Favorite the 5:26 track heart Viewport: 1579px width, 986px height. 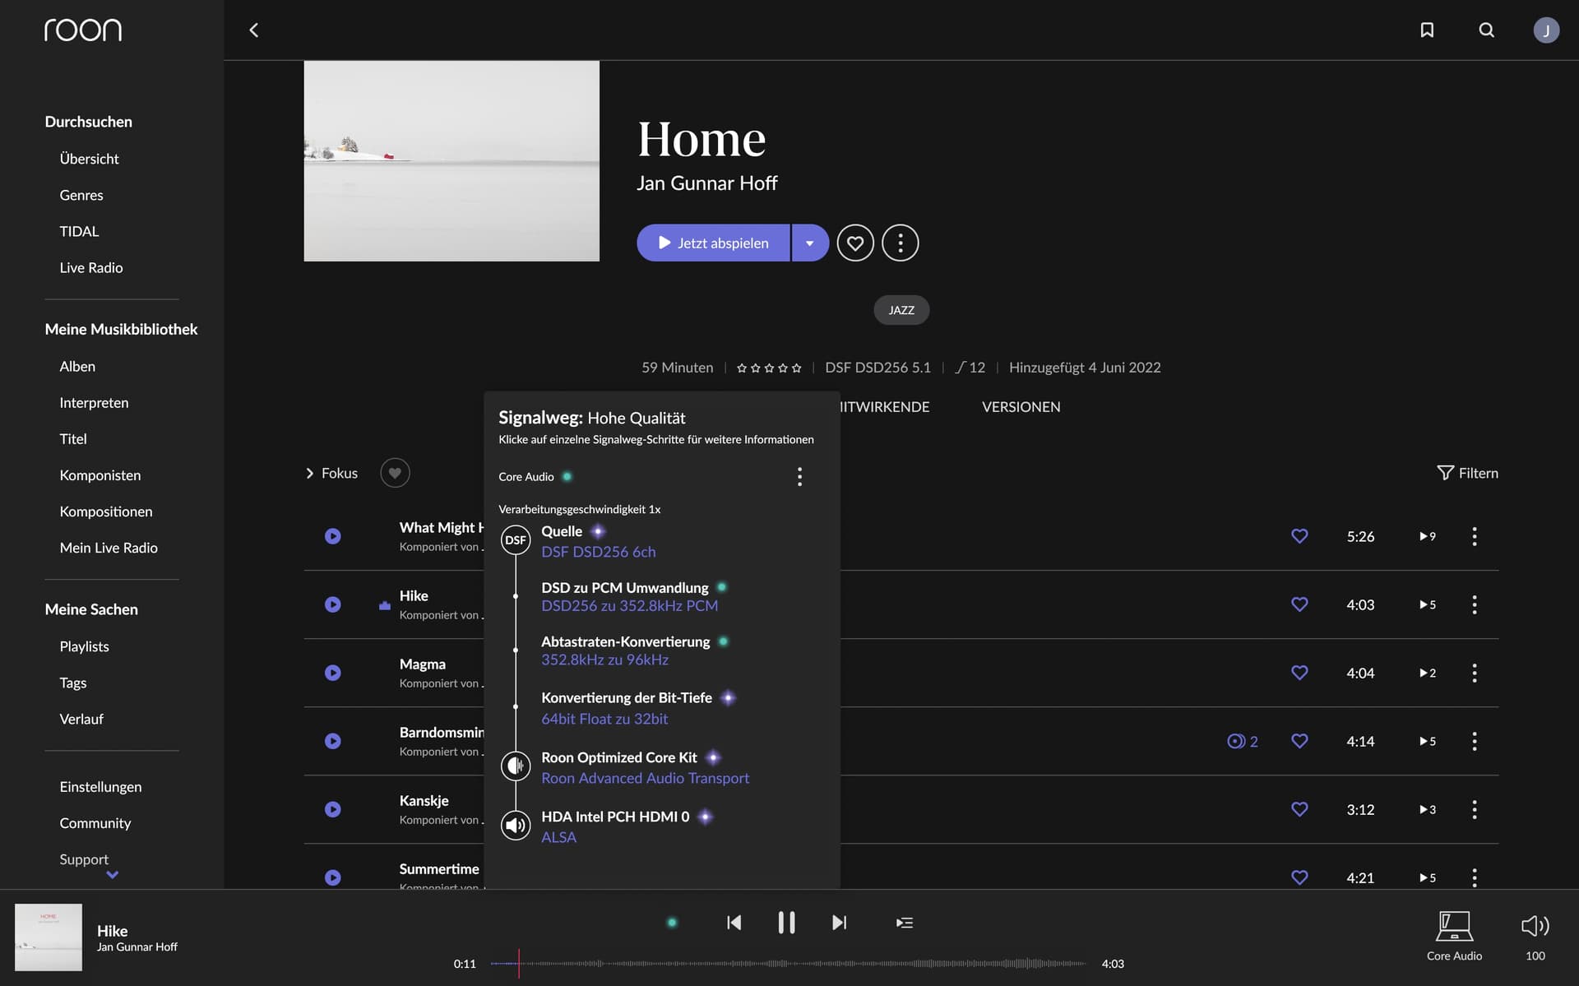coord(1299,536)
